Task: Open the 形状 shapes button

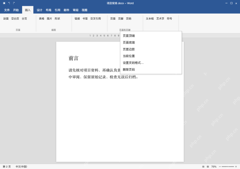Action: [57, 19]
